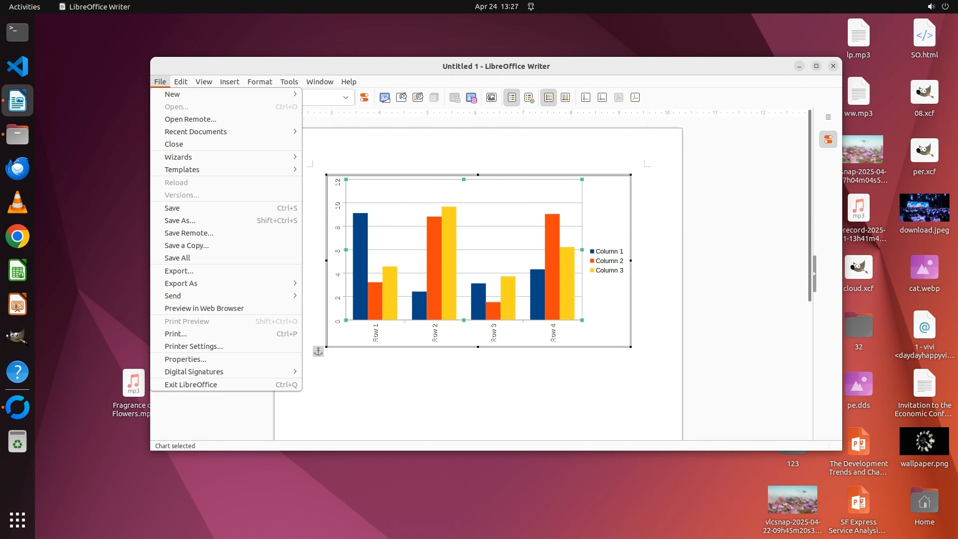
Task: Click the Legend format icon with gear
Action: 529,98
